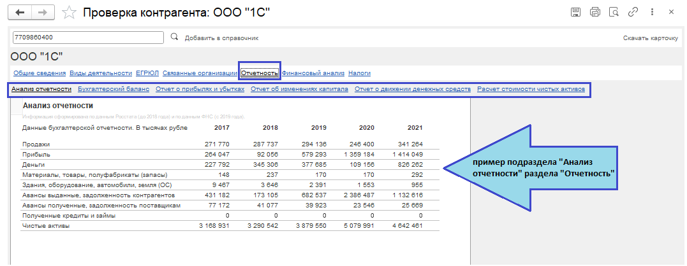The height and width of the screenshot is (266, 687).
Task: Print the report with the printer icon
Action: coord(595,12)
